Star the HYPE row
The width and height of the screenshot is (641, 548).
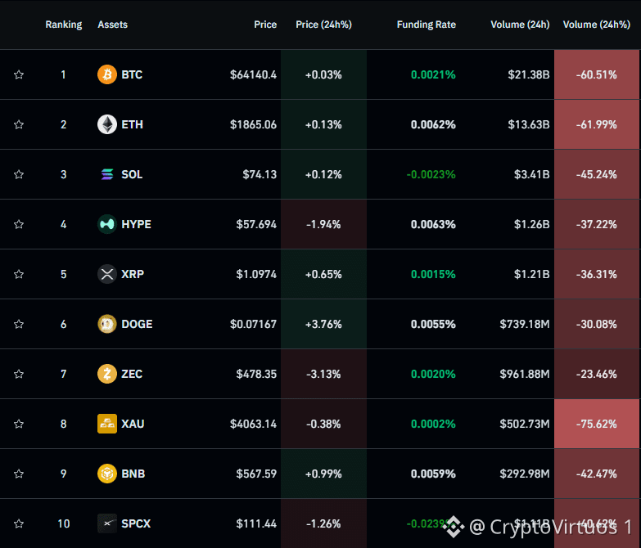click(x=19, y=224)
